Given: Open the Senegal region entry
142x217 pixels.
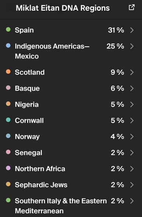Looking at the screenshot, I should coord(71,153).
